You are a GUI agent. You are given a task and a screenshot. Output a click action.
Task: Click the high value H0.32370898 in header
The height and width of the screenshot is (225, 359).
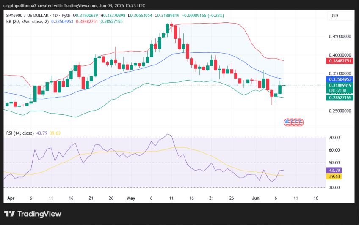[113, 16]
